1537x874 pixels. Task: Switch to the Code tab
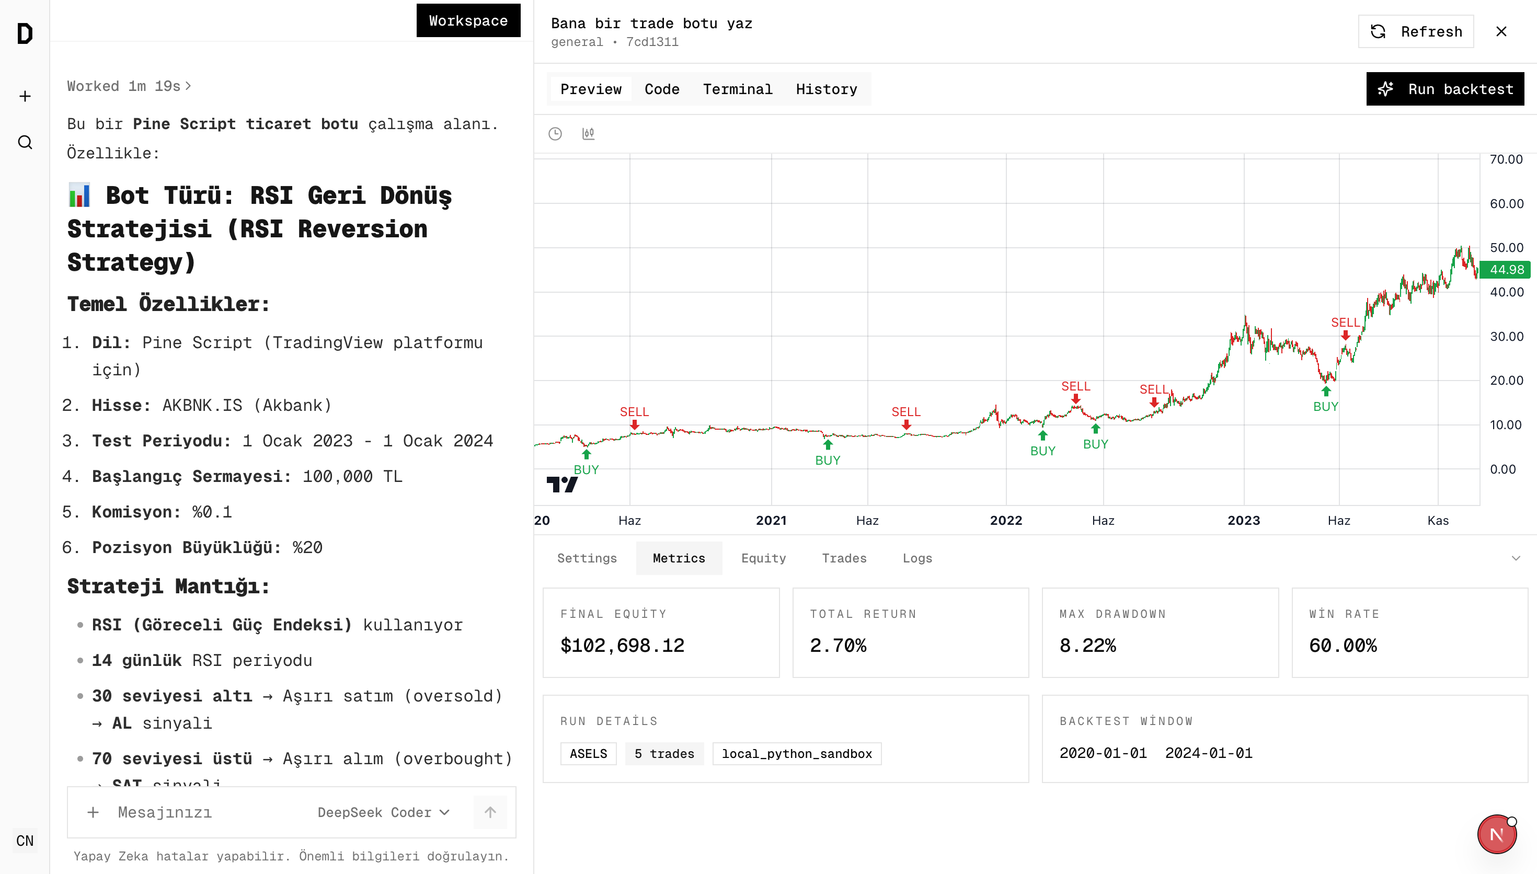(x=661, y=89)
